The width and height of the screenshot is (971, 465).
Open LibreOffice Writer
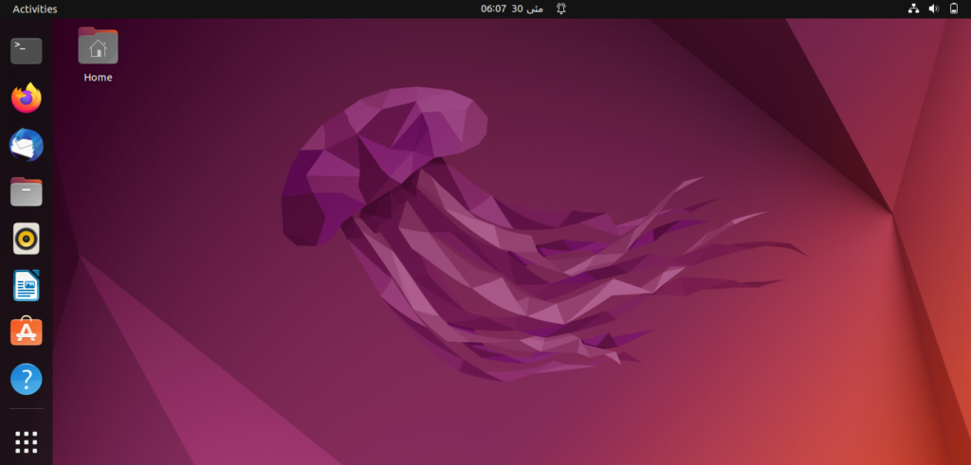click(26, 286)
